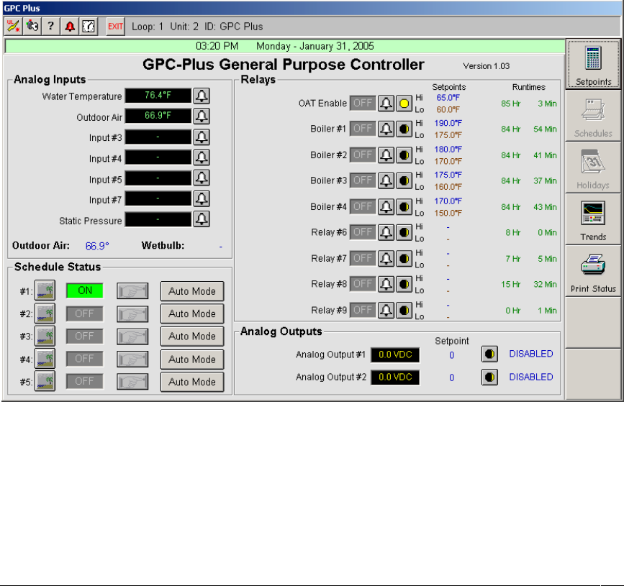Screen dimensions: 624x586
Task: Click the Boiler #4 alarm bell
Action: [x=386, y=207]
